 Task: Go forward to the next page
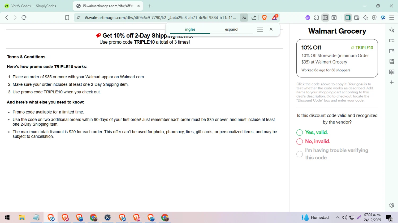coord(15,17)
